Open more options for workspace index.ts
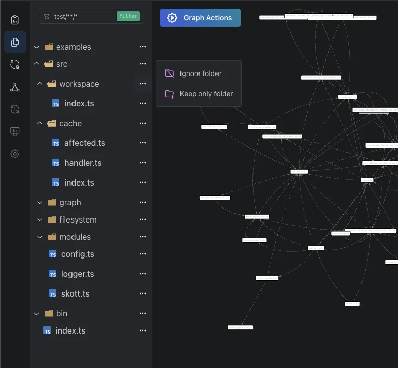 point(143,103)
